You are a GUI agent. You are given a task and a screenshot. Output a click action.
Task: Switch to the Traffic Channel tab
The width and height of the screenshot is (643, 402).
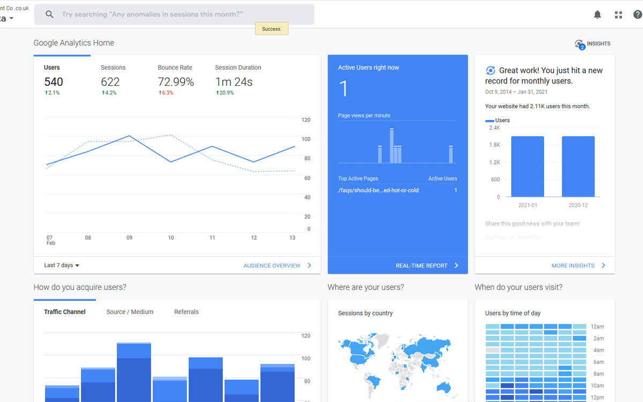pos(65,312)
